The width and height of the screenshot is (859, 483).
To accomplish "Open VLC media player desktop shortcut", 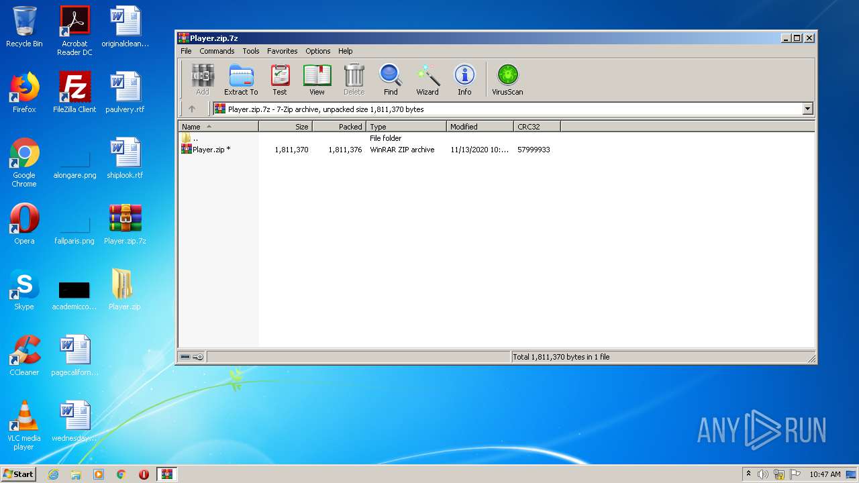I will pyautogui.click(x=24, y=425).
